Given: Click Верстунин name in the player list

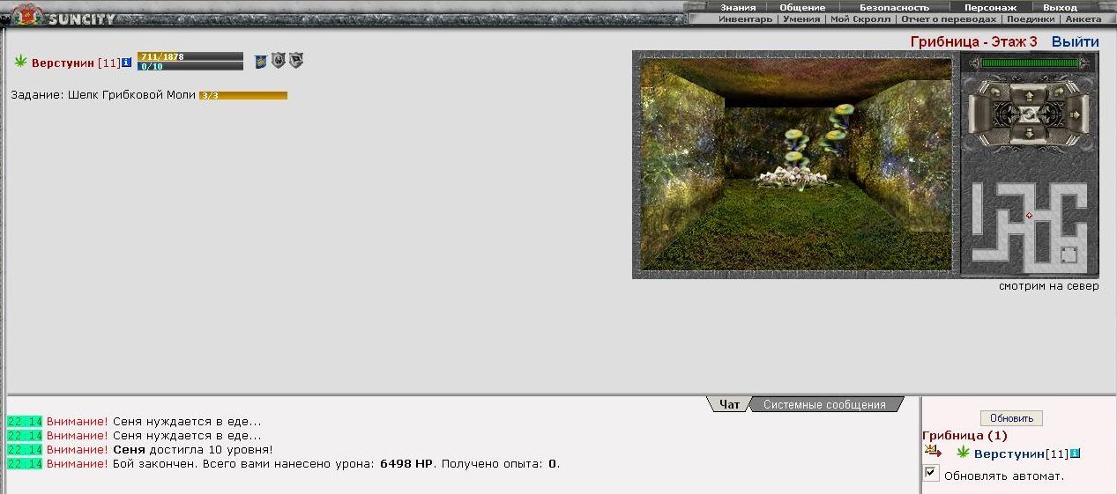Looking at the screenshot, I should pyautogui.click(x=1009, y=453).
